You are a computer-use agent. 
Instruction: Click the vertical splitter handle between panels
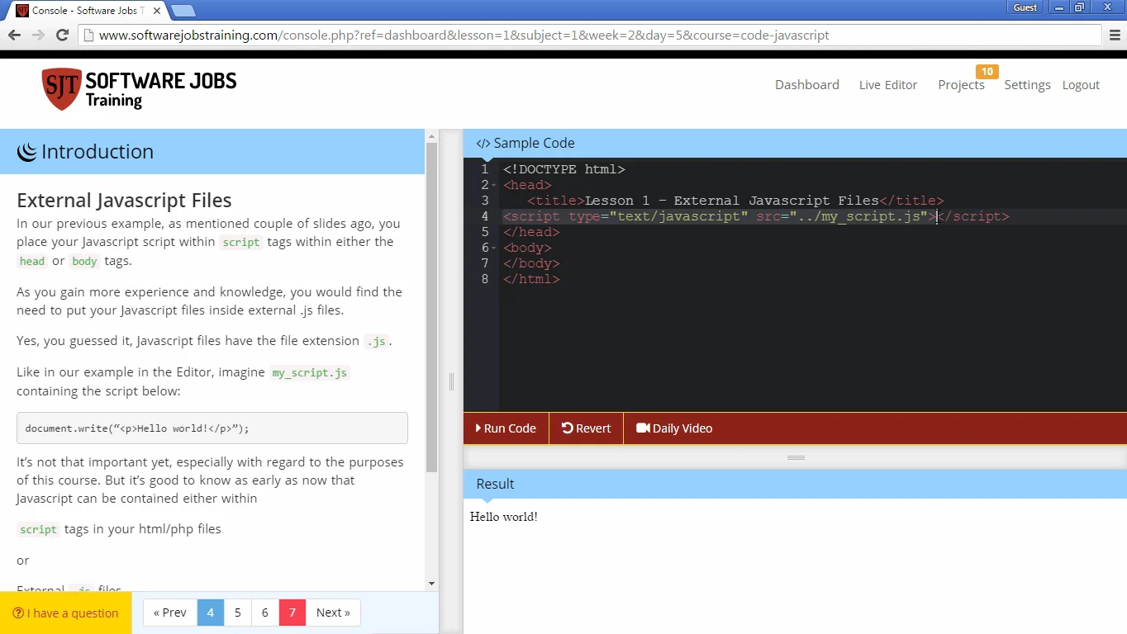(x=451, y=381)
